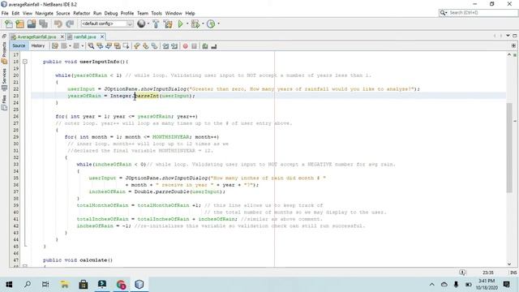Open the Navigate menu
Image resolution: width=519 pixels, height=292 pixels.
[44, 13]
